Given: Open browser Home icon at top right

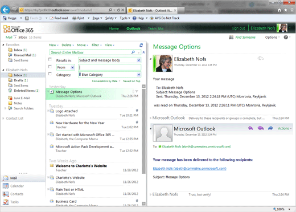Looking at the screenshot, I should [279, 10].
